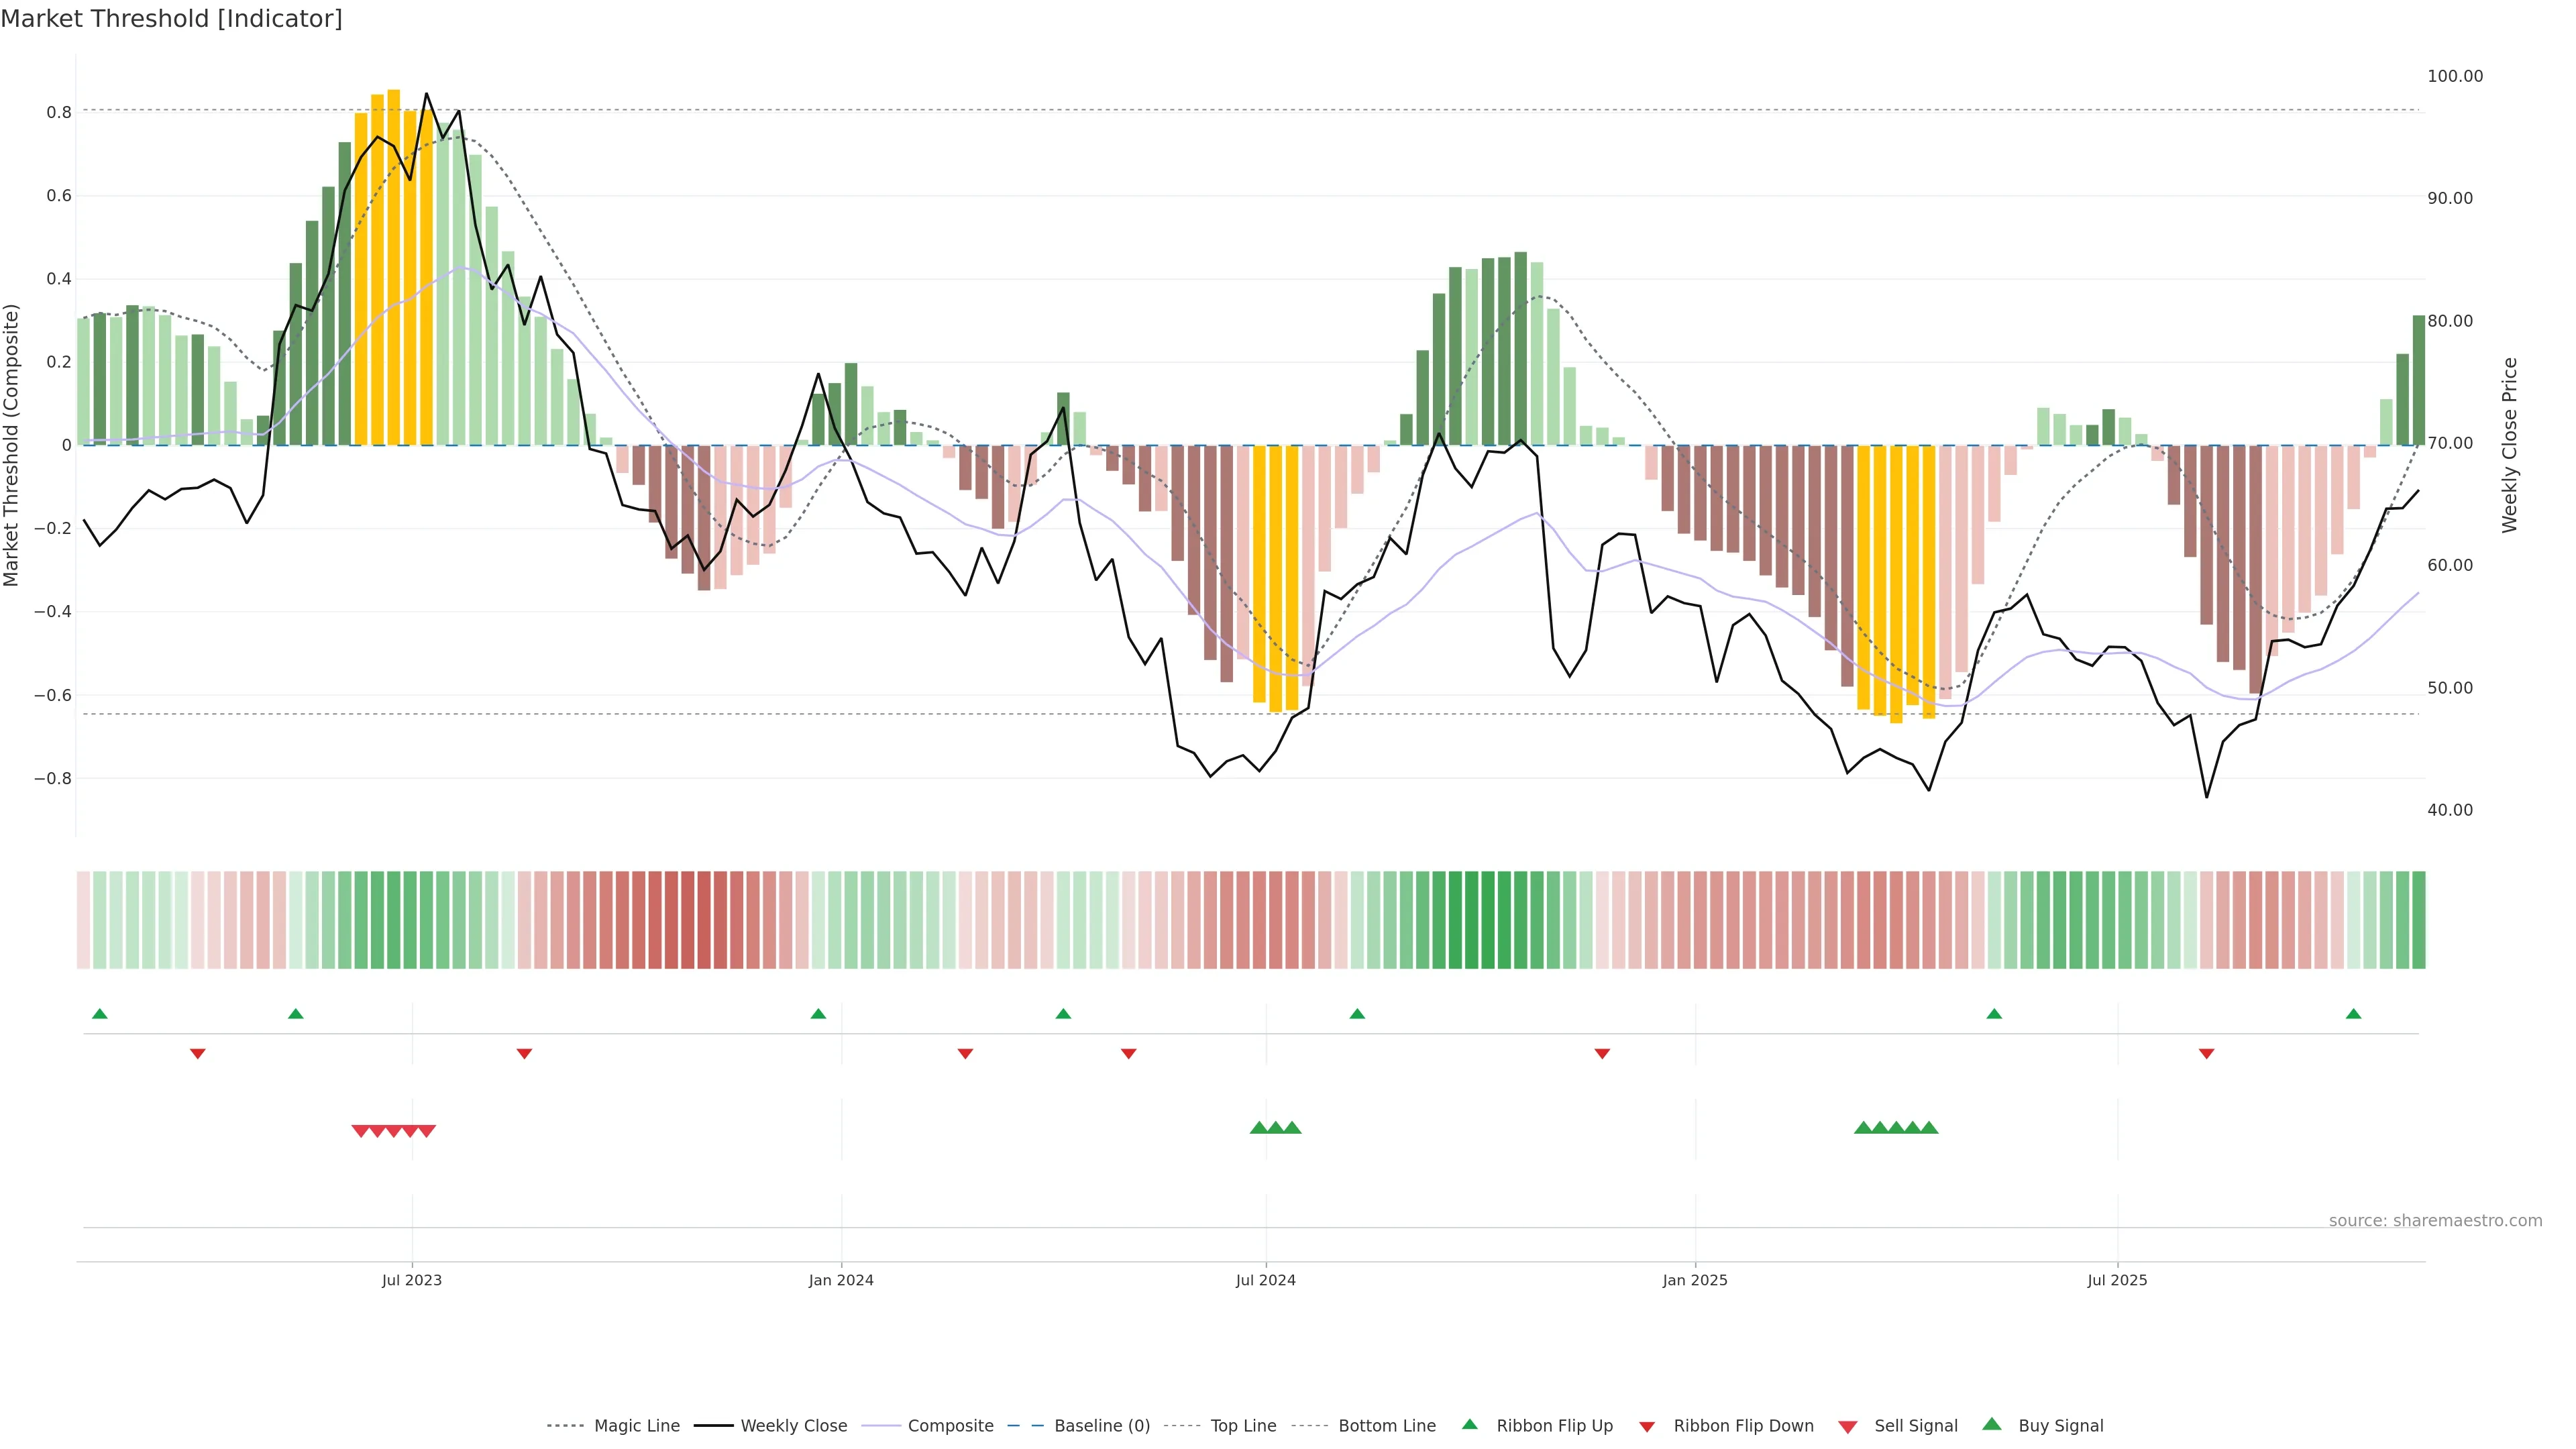Toggle Baseline (0) legend entry
This screenshot has width=2576, height=1449.
(x=1102, y=1426)
